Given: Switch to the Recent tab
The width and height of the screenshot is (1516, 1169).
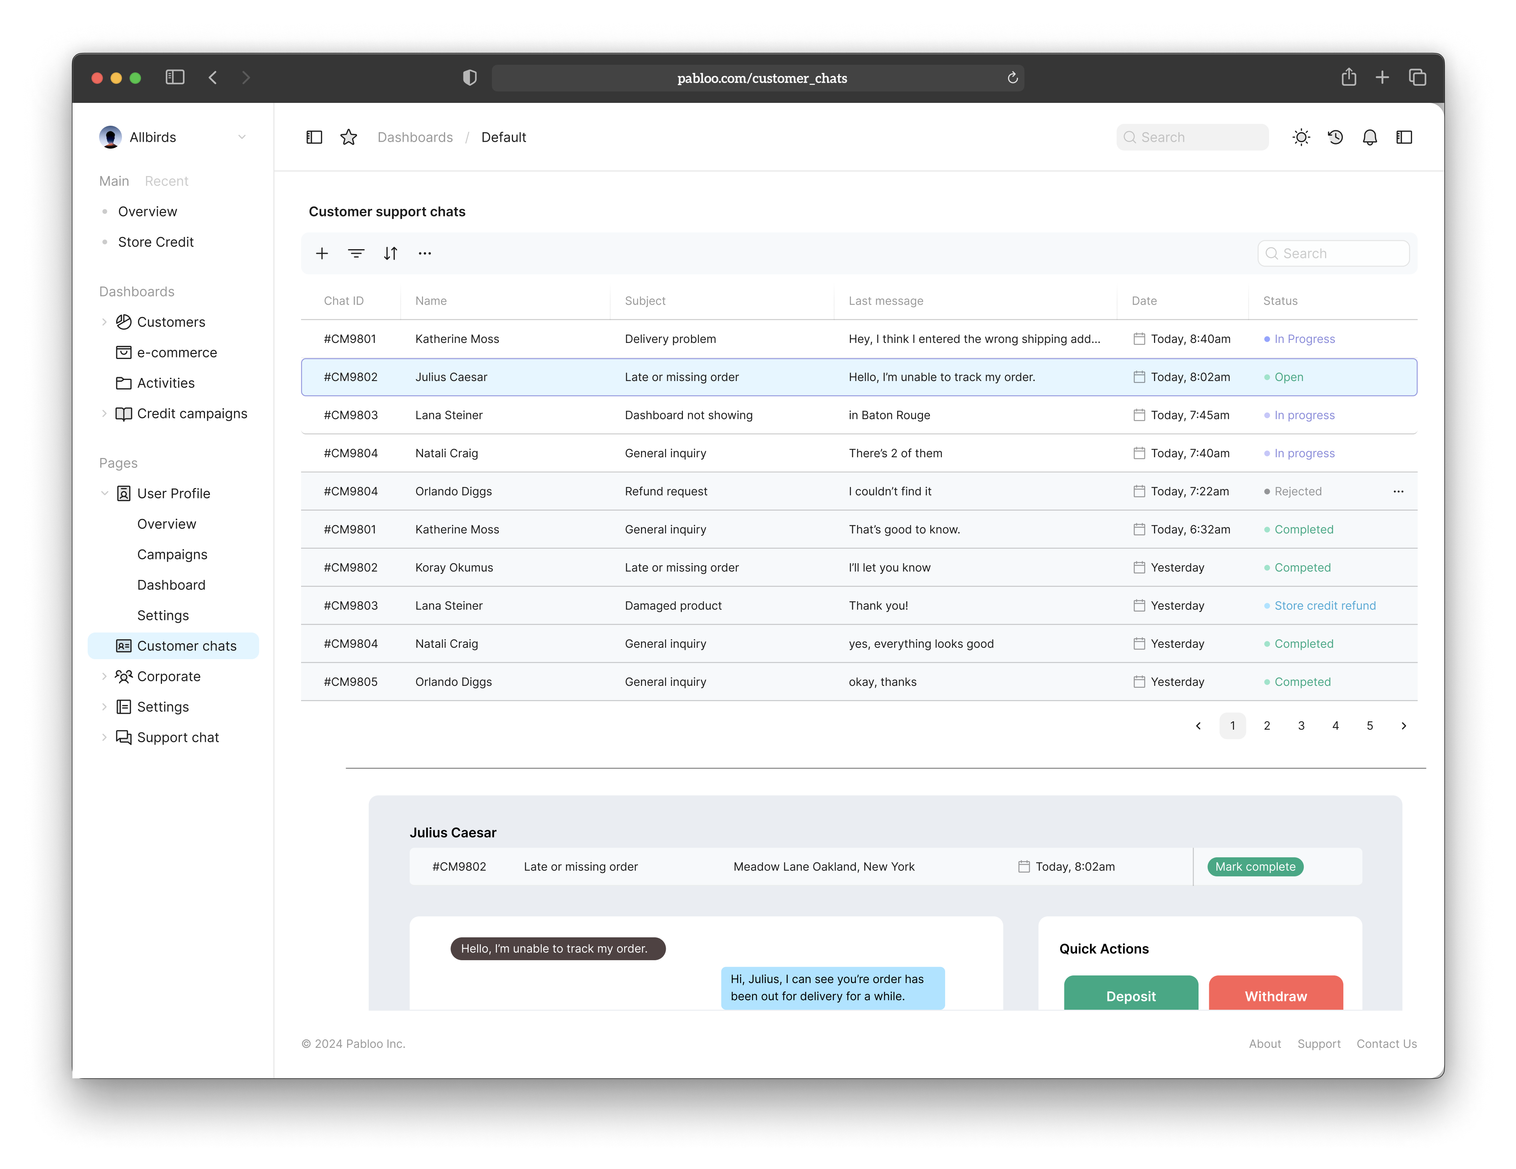Looking at the screenshot, I should pyautogui.click(x=167, y=181).
